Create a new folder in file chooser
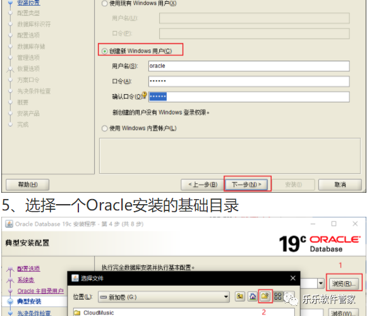367x316 pixels. coord(265,296)
